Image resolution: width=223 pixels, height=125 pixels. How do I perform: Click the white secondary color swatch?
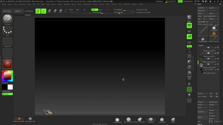(x=10, y=87)
